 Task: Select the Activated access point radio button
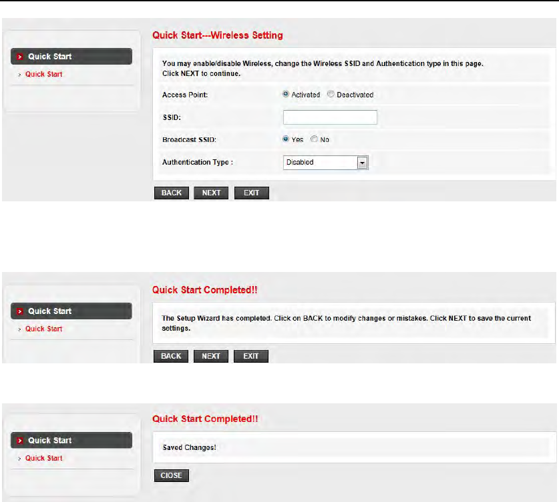[286, 94]
